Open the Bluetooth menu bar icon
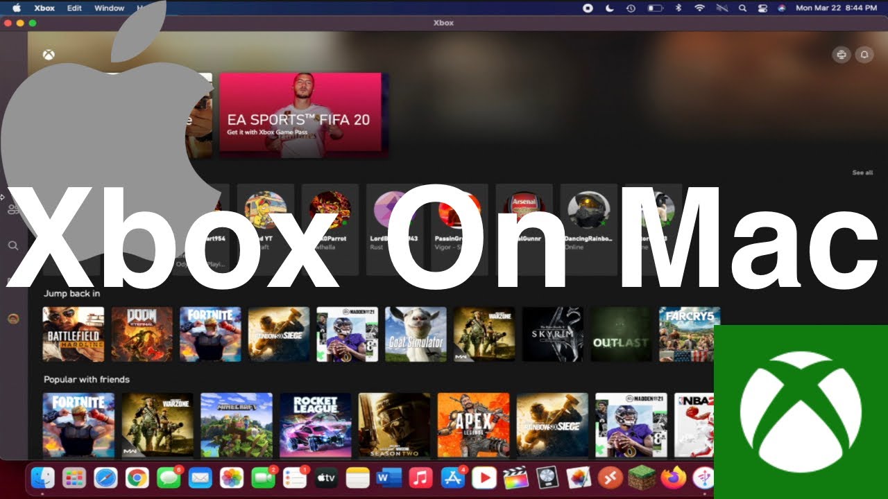The image size is (888, 499). pyautogui.click(x=679, y=8)
